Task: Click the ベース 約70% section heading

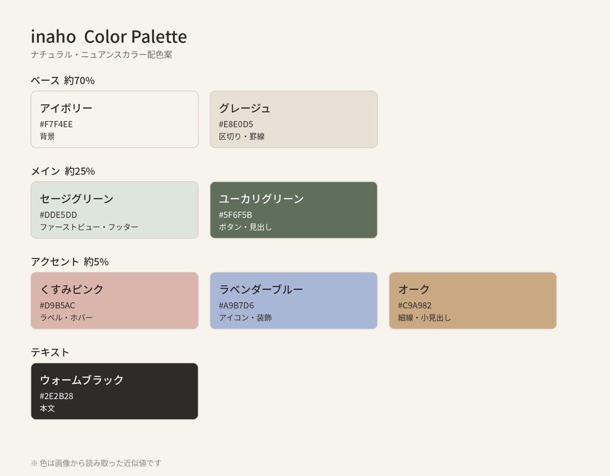Action: (63, 81)
